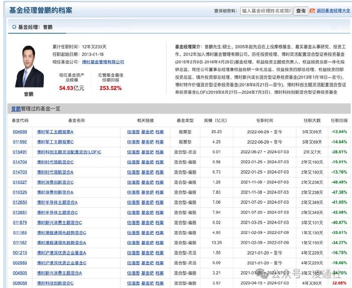
Task: Open fund code 012650
Action: pos(20,202)
